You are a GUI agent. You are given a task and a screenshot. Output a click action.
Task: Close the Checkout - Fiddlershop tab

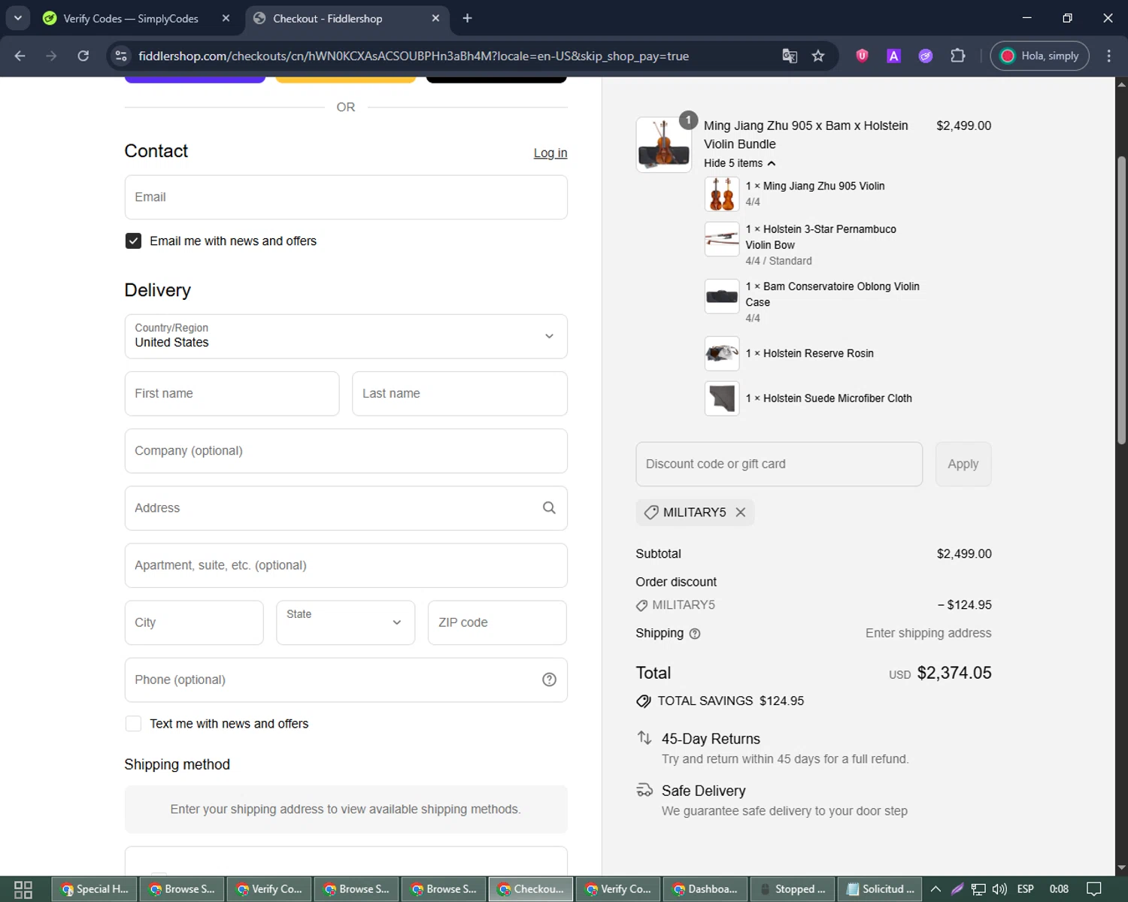tap(435, 18)
